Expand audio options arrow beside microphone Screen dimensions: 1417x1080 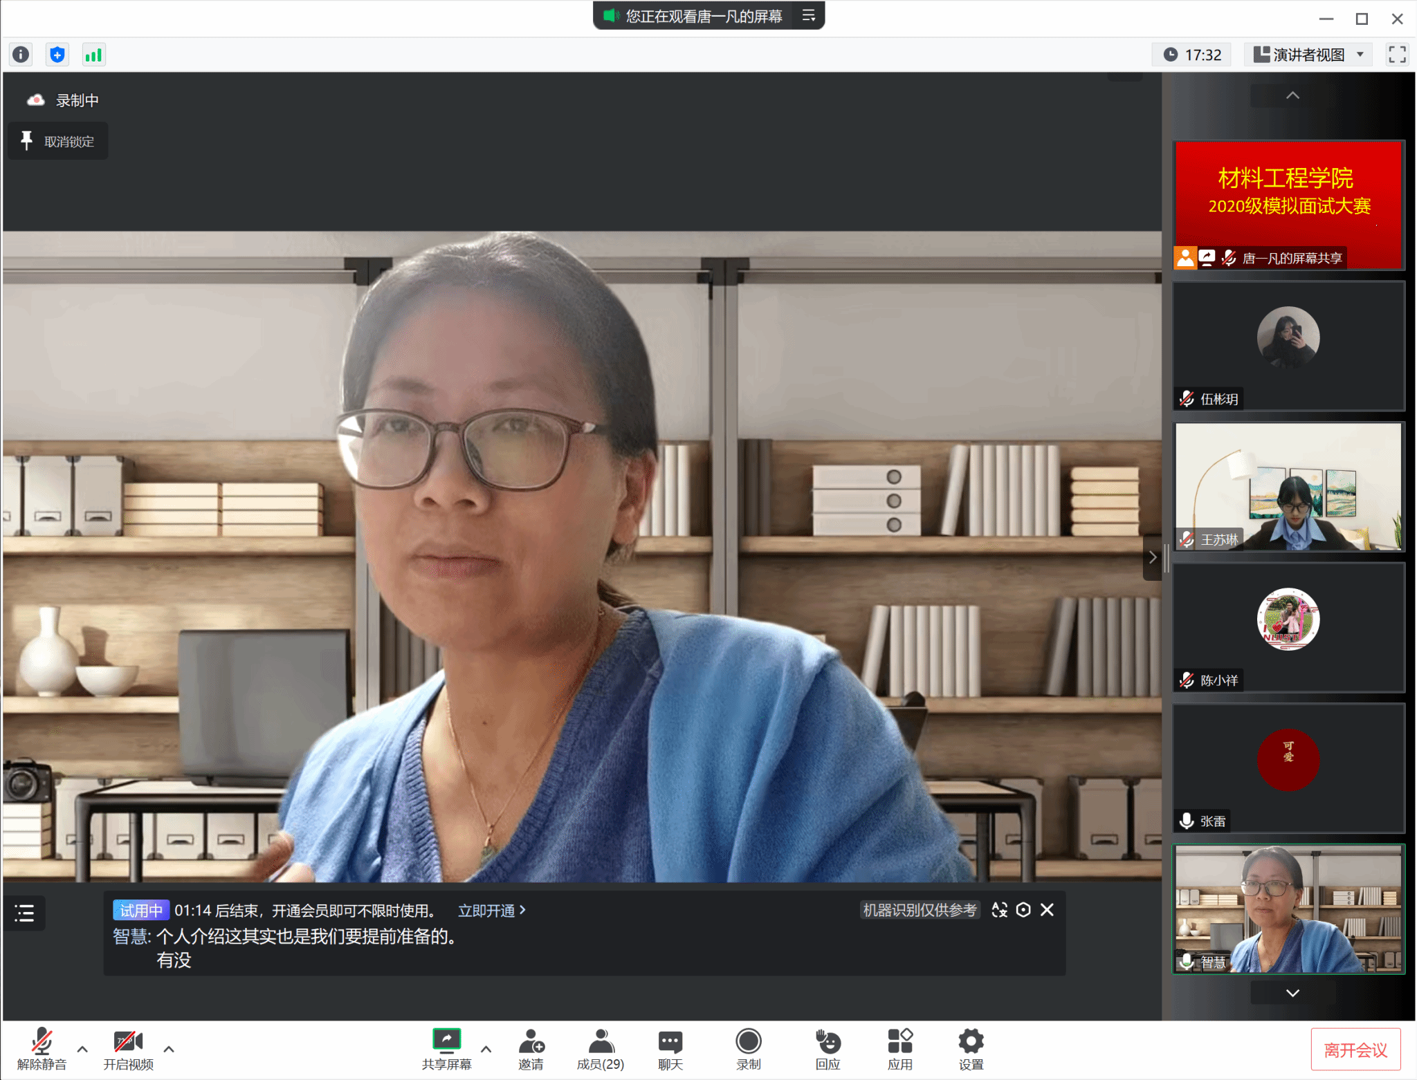click(x=82, y=1049)
